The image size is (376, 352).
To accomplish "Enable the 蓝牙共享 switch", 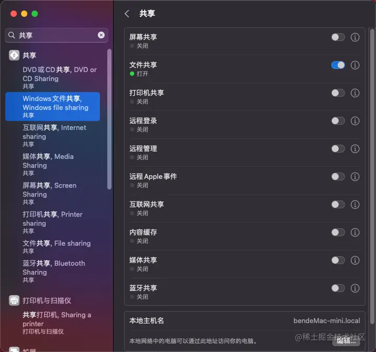I will pyautogui.click(x=338, y=288).
